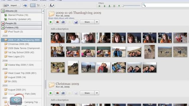Select the first Thanksgiving portrait thumbnail
This screenshot has height=106, width=189.
click(58, 38)
